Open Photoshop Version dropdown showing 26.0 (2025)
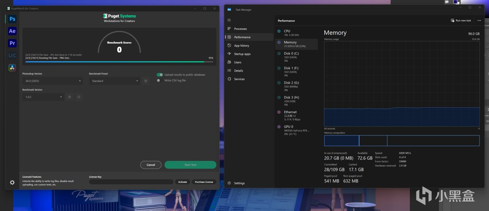 52,81
